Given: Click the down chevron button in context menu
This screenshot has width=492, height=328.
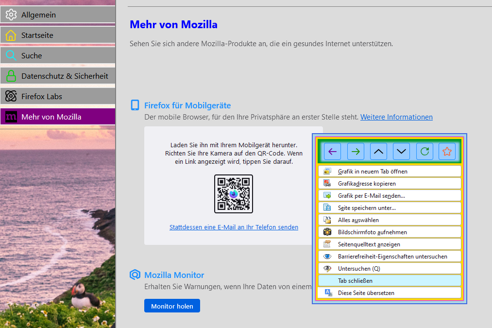Looking at the screenshot, I should [401, 152].
